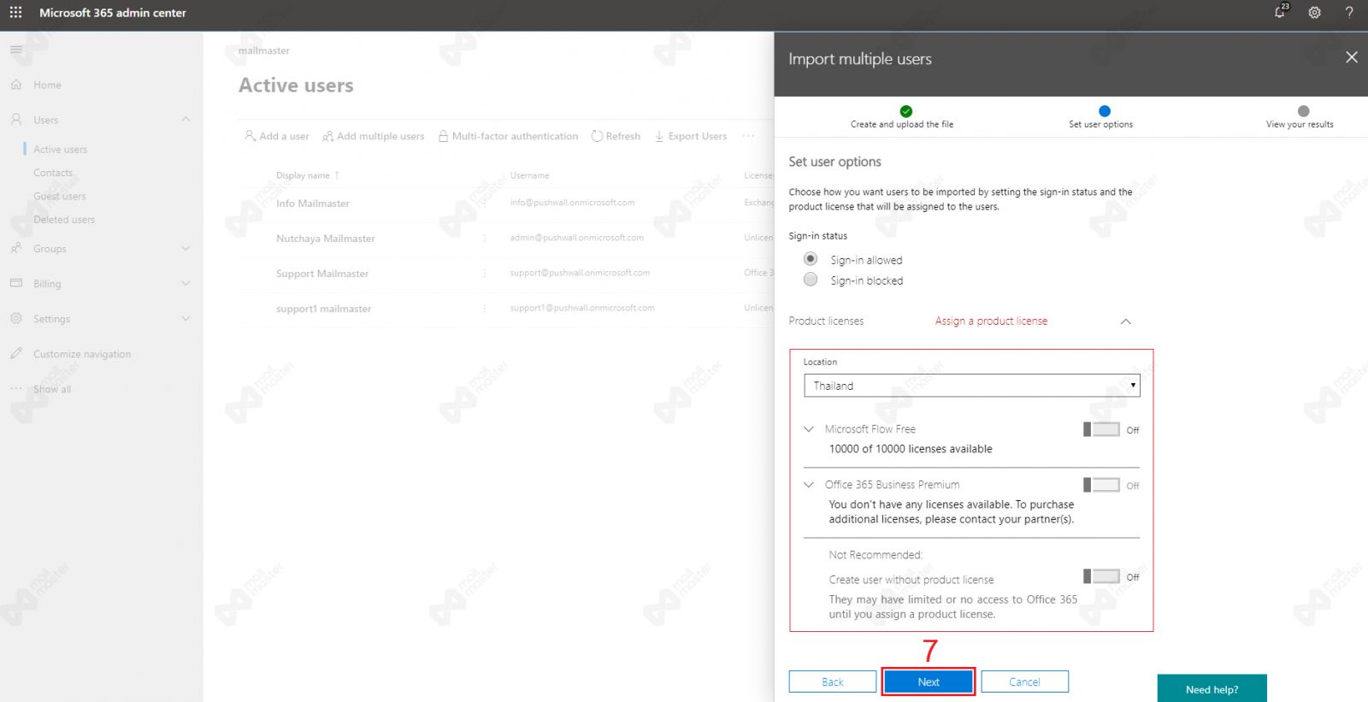The image size is (1368, 702).
Task: Click the Users person icon in sidebar
Action: point(16,120)
